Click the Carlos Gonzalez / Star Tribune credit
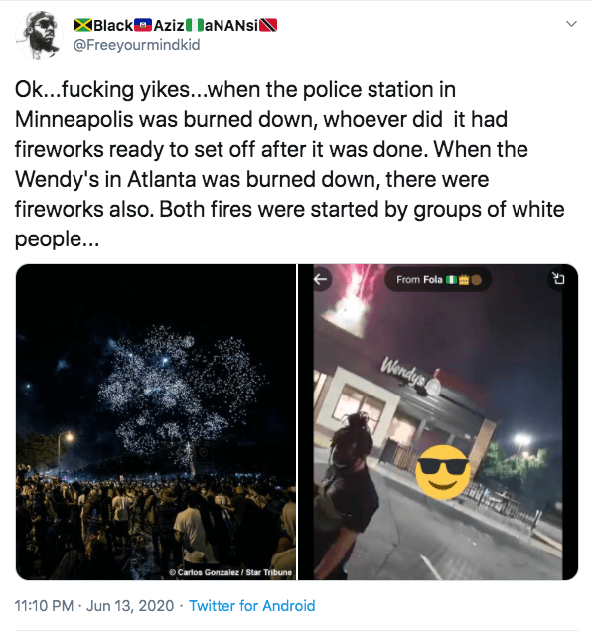The width and height of the screenshot is (593, 632). click(230, 572)
